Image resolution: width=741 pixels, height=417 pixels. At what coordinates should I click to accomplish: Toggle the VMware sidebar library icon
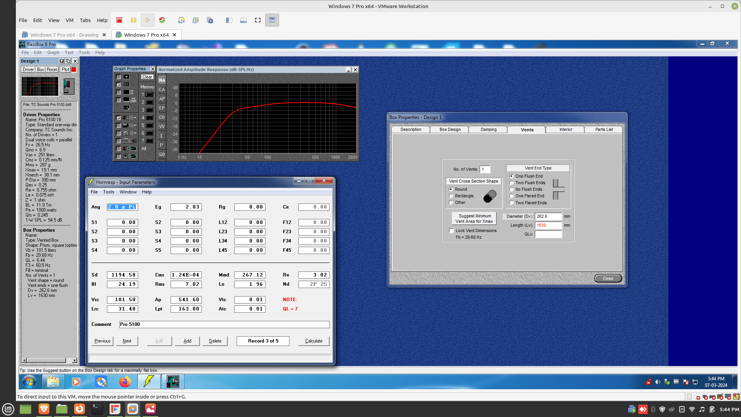point(229,20)
